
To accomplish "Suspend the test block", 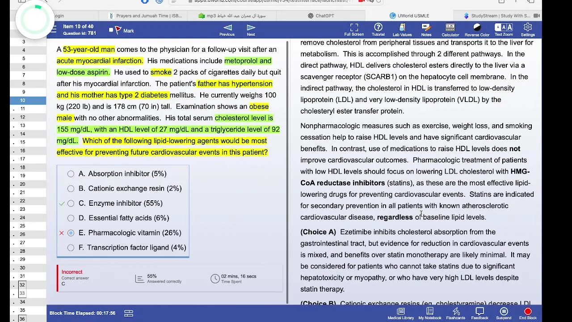I will click(504, 314).
